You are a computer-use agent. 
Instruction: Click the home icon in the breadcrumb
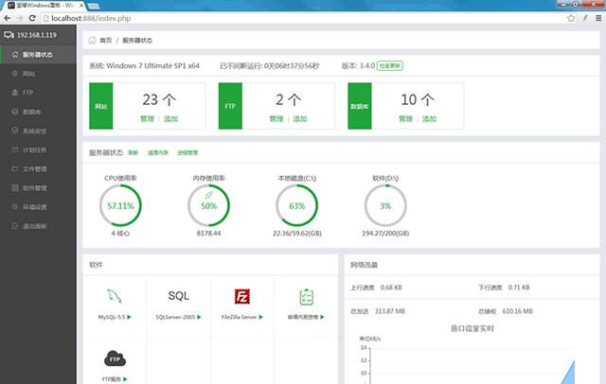[x=92, y=41]
